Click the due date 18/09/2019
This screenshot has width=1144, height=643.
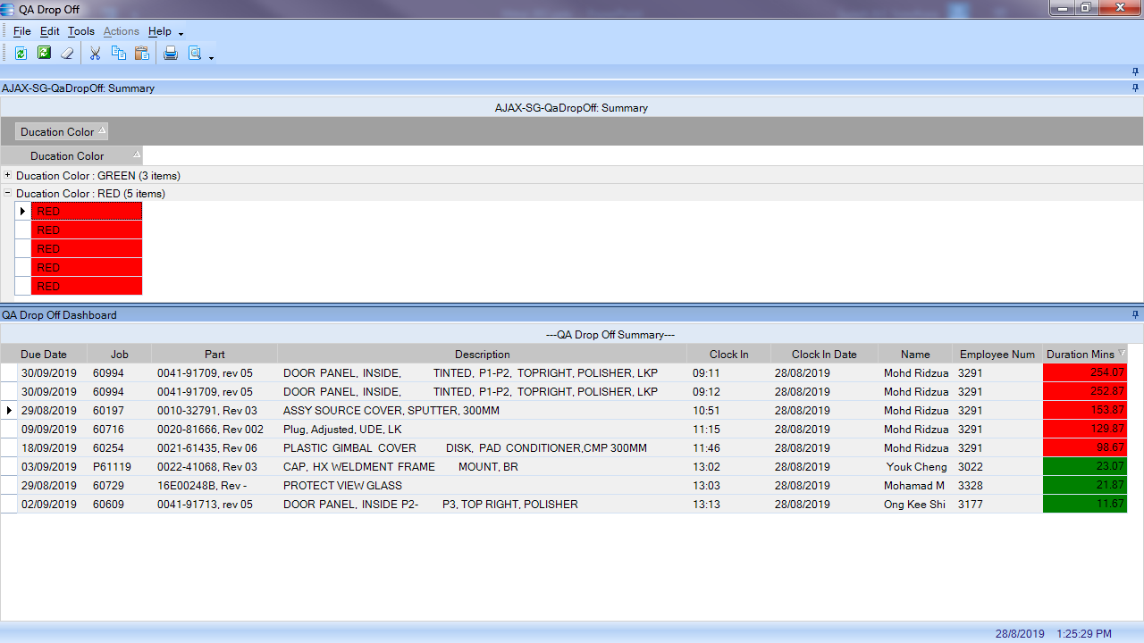point(49,448)
